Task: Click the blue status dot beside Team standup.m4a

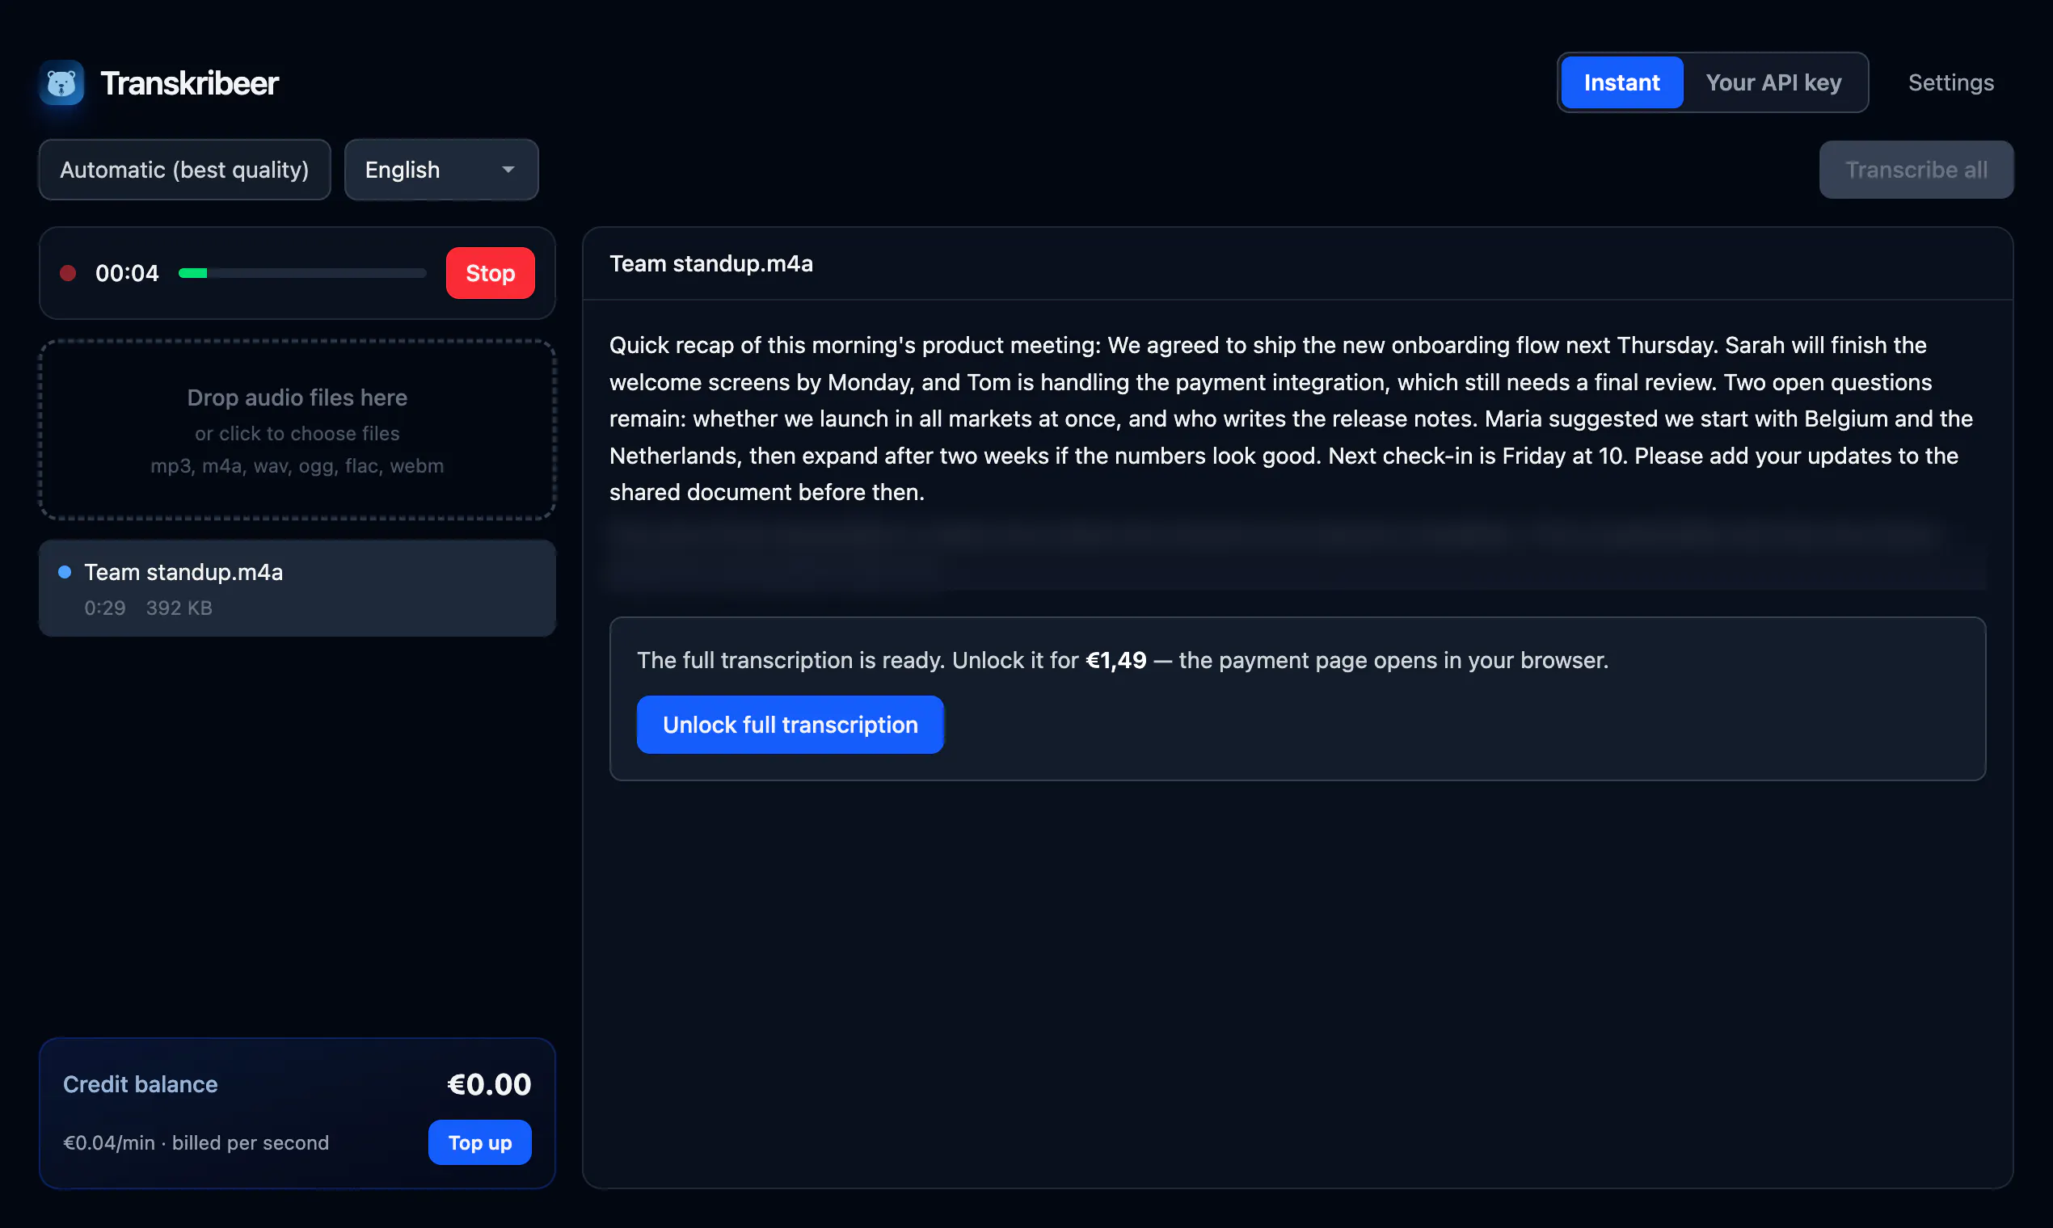Action: coord(65,572)
